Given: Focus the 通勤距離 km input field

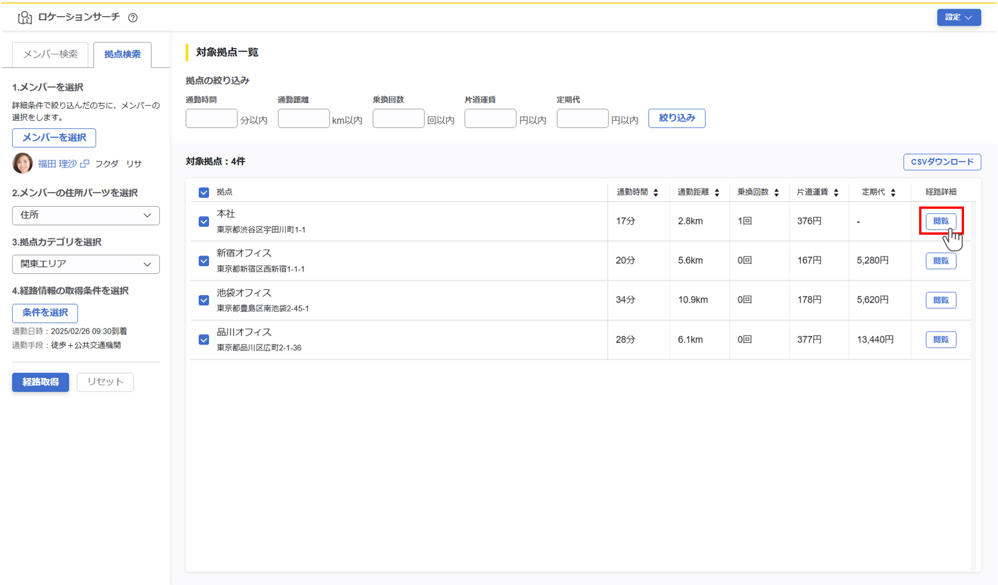Looking at the screenshot, I should click(303, 118).
